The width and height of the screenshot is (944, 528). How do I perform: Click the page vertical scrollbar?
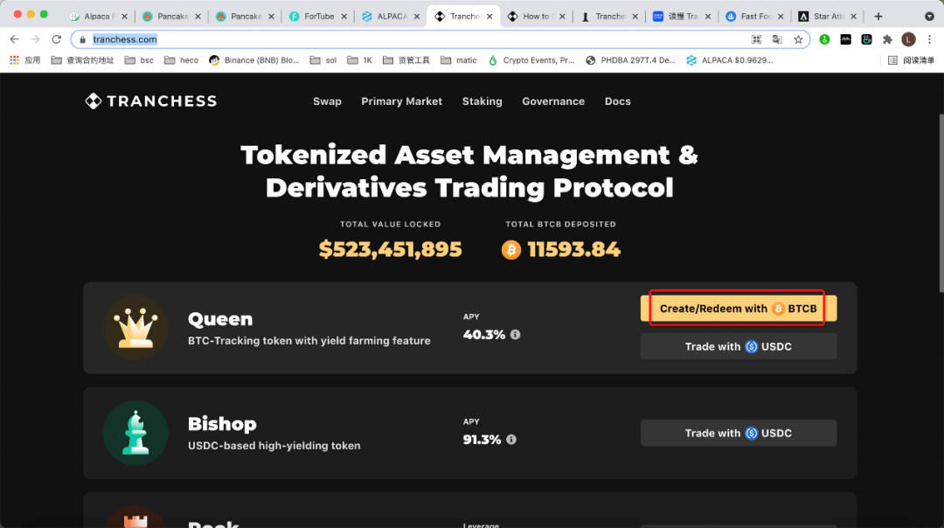point(941,203)
